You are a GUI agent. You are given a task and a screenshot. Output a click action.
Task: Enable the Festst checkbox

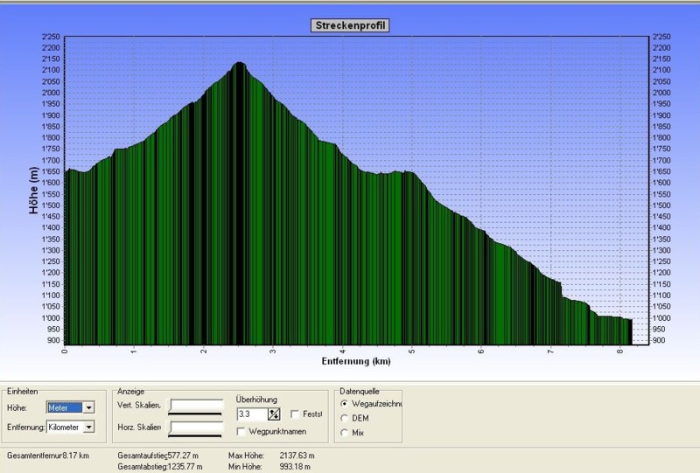(295, 414)
